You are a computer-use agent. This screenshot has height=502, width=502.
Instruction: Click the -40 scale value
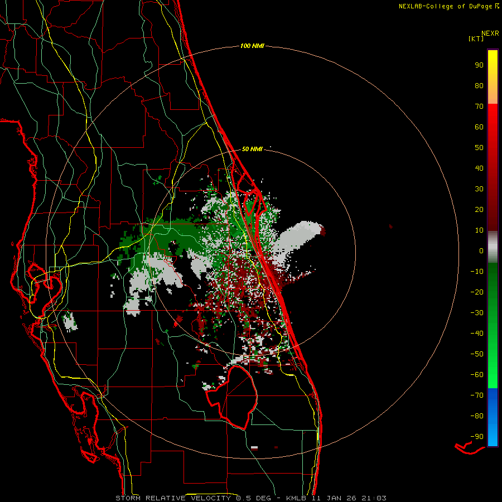click(477, 334)
